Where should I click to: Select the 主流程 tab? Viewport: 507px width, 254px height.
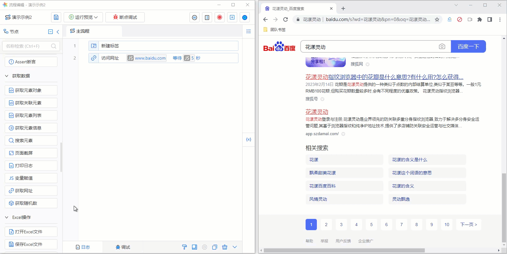(94, 31)
